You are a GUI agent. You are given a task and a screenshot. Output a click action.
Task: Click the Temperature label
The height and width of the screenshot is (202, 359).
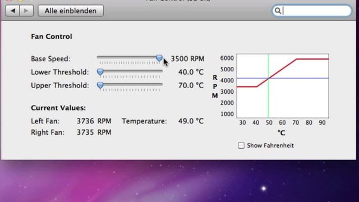pos(145,121)
